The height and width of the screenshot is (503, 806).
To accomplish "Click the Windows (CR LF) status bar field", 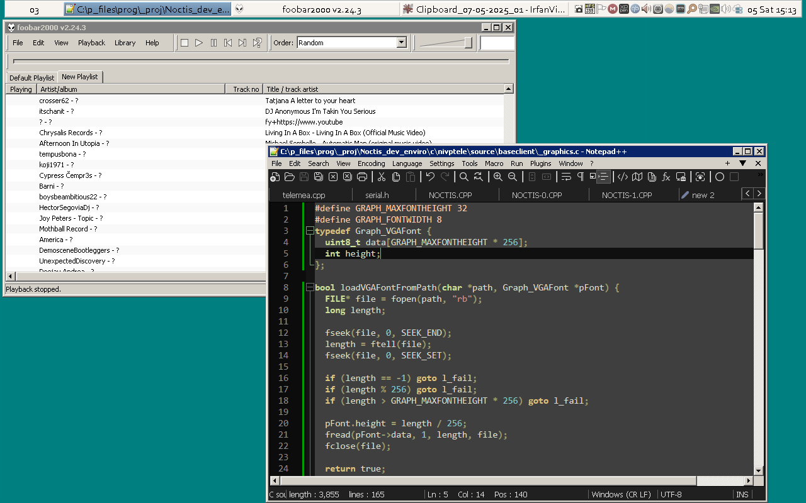I will tap(623, 495).
